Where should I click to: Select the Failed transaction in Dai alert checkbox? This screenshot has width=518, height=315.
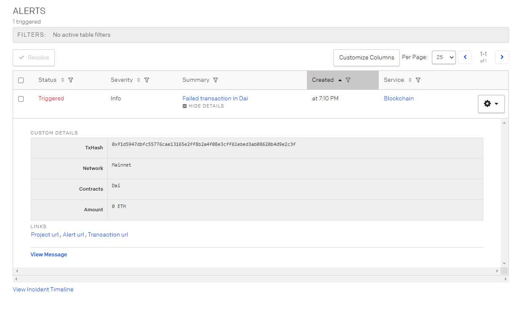21,99
